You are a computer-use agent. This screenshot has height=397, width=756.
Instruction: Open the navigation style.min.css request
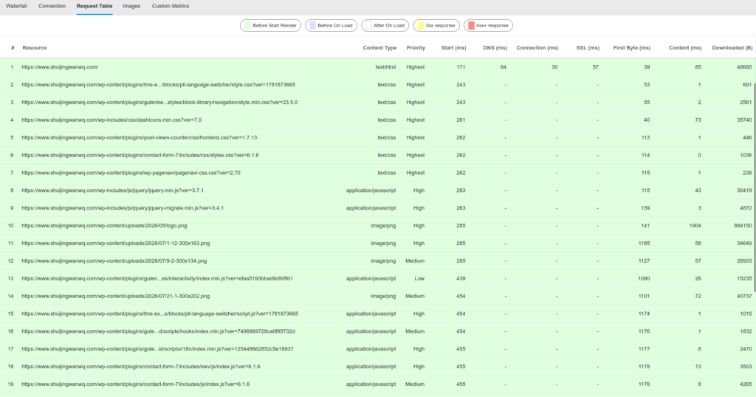(159, 102)
